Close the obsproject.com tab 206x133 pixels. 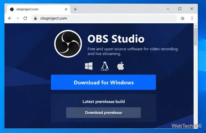click(x=66, y=9)
